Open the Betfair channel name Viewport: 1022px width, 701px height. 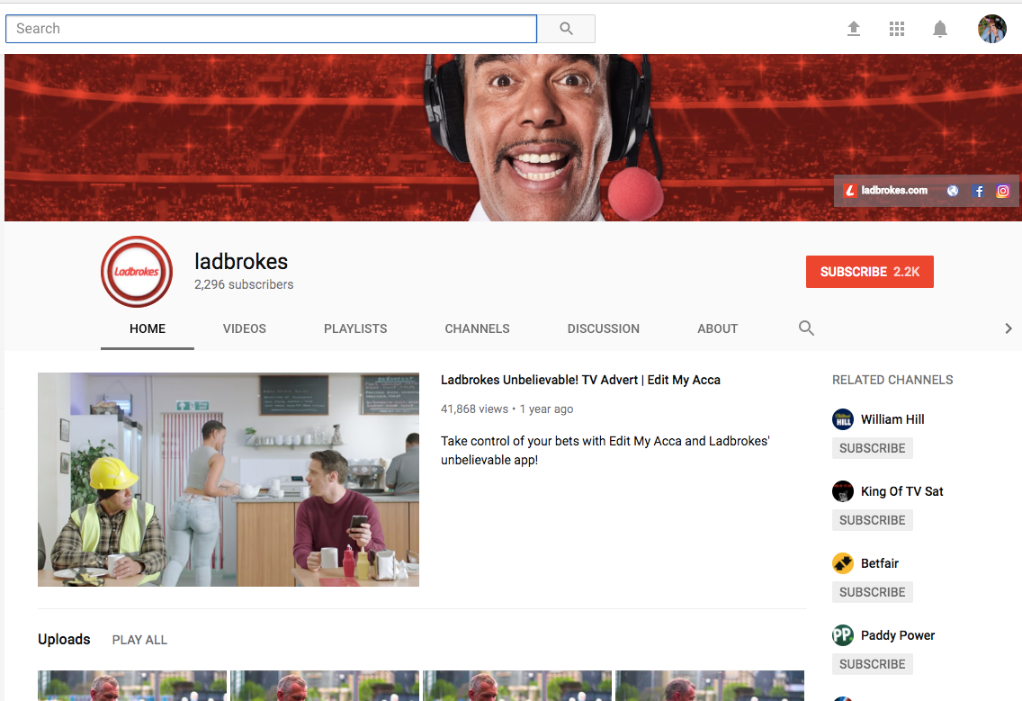tap(879, 563)
